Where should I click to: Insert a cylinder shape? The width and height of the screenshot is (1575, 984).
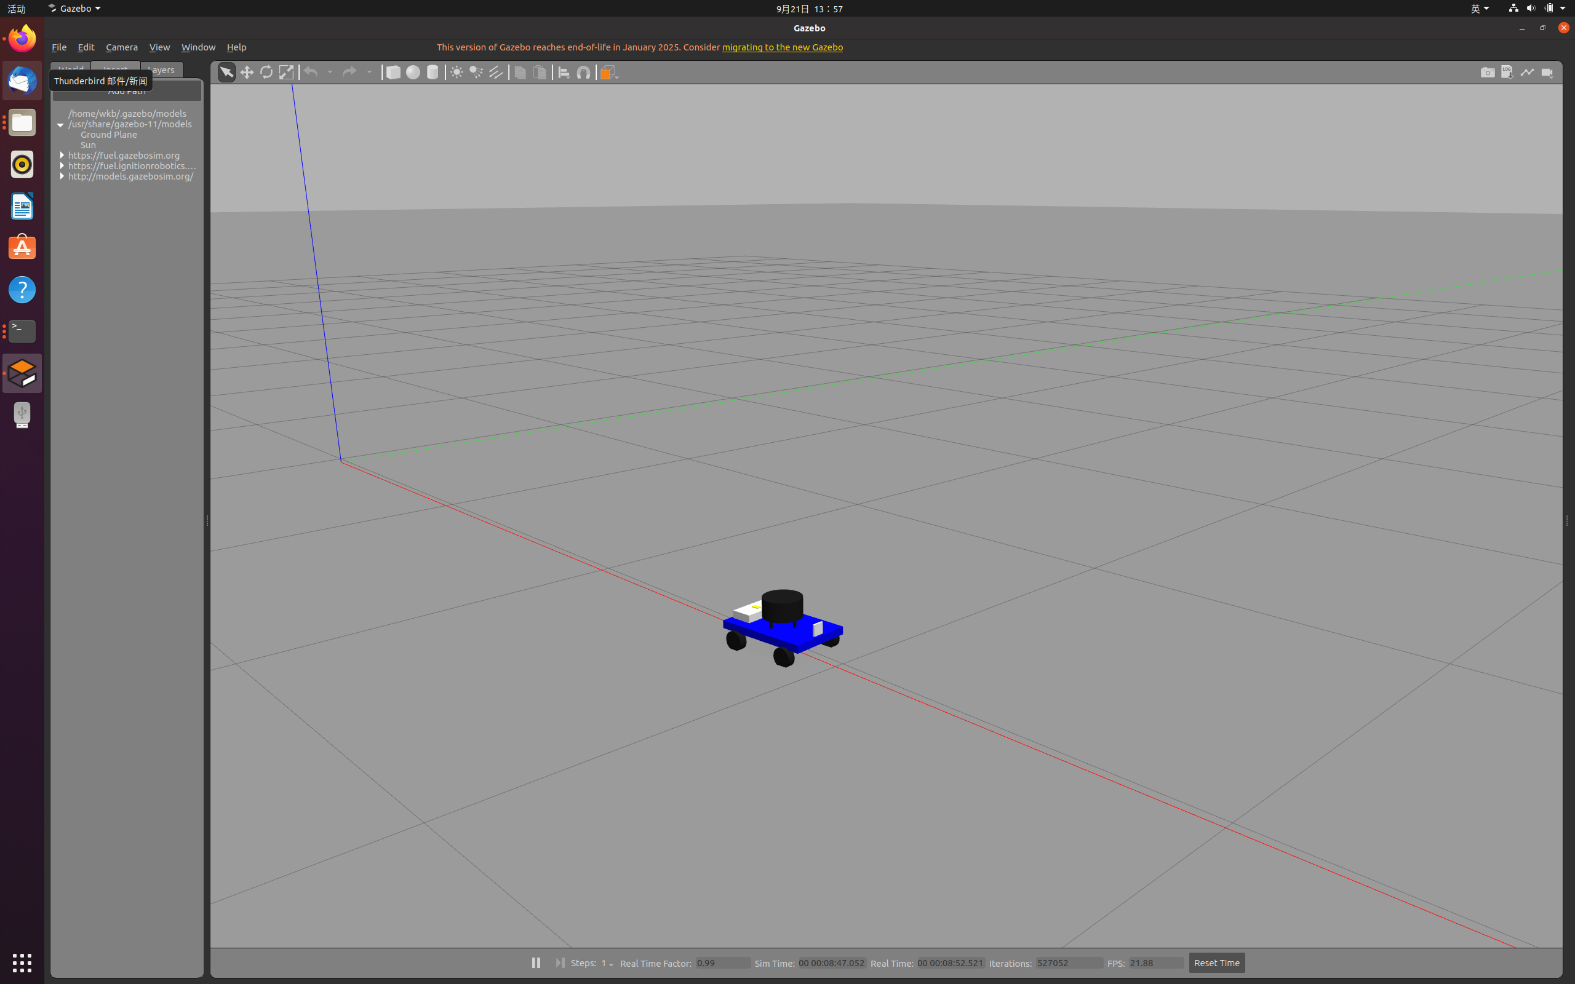pyautogui.click(x=433, y=72)
